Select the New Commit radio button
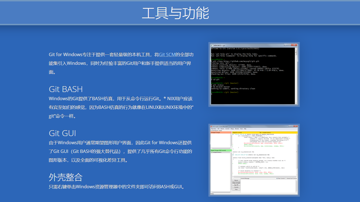The width and height of the screenshot is (360, 202). pyautogui.click(x=277, y=178)
